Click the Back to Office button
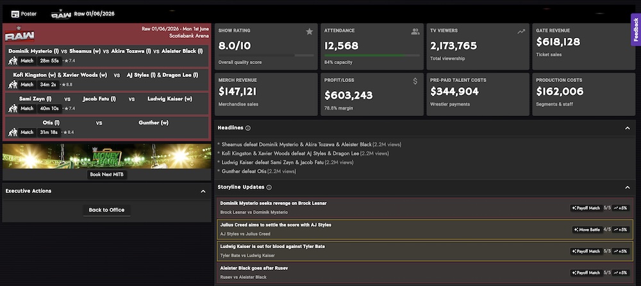 107,210
